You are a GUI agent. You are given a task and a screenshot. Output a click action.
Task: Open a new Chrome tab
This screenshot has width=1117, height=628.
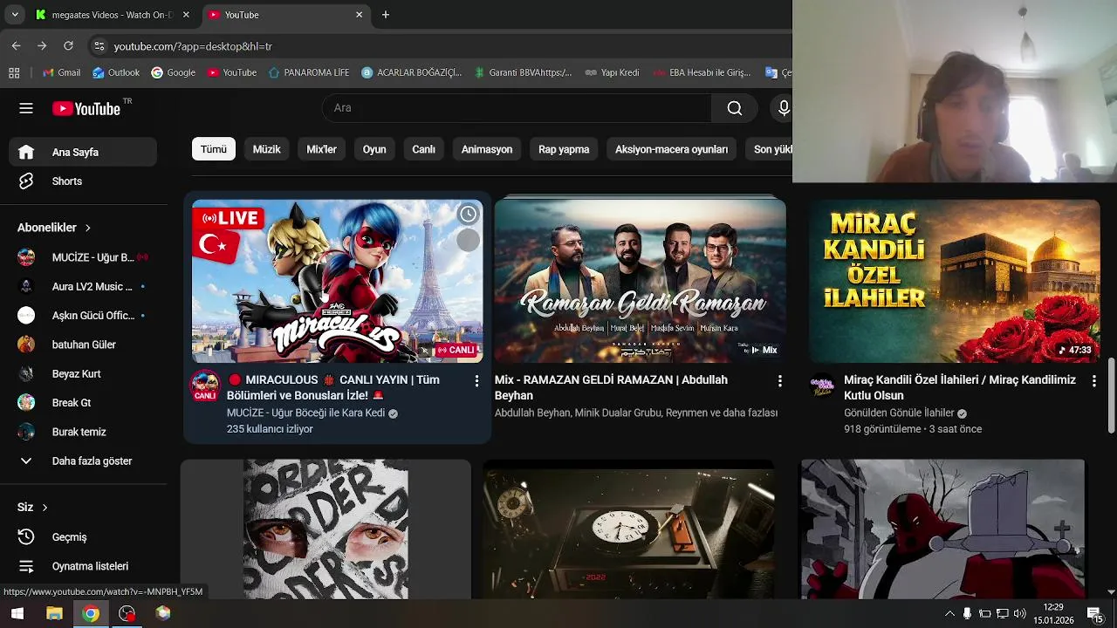coord(386,15)
